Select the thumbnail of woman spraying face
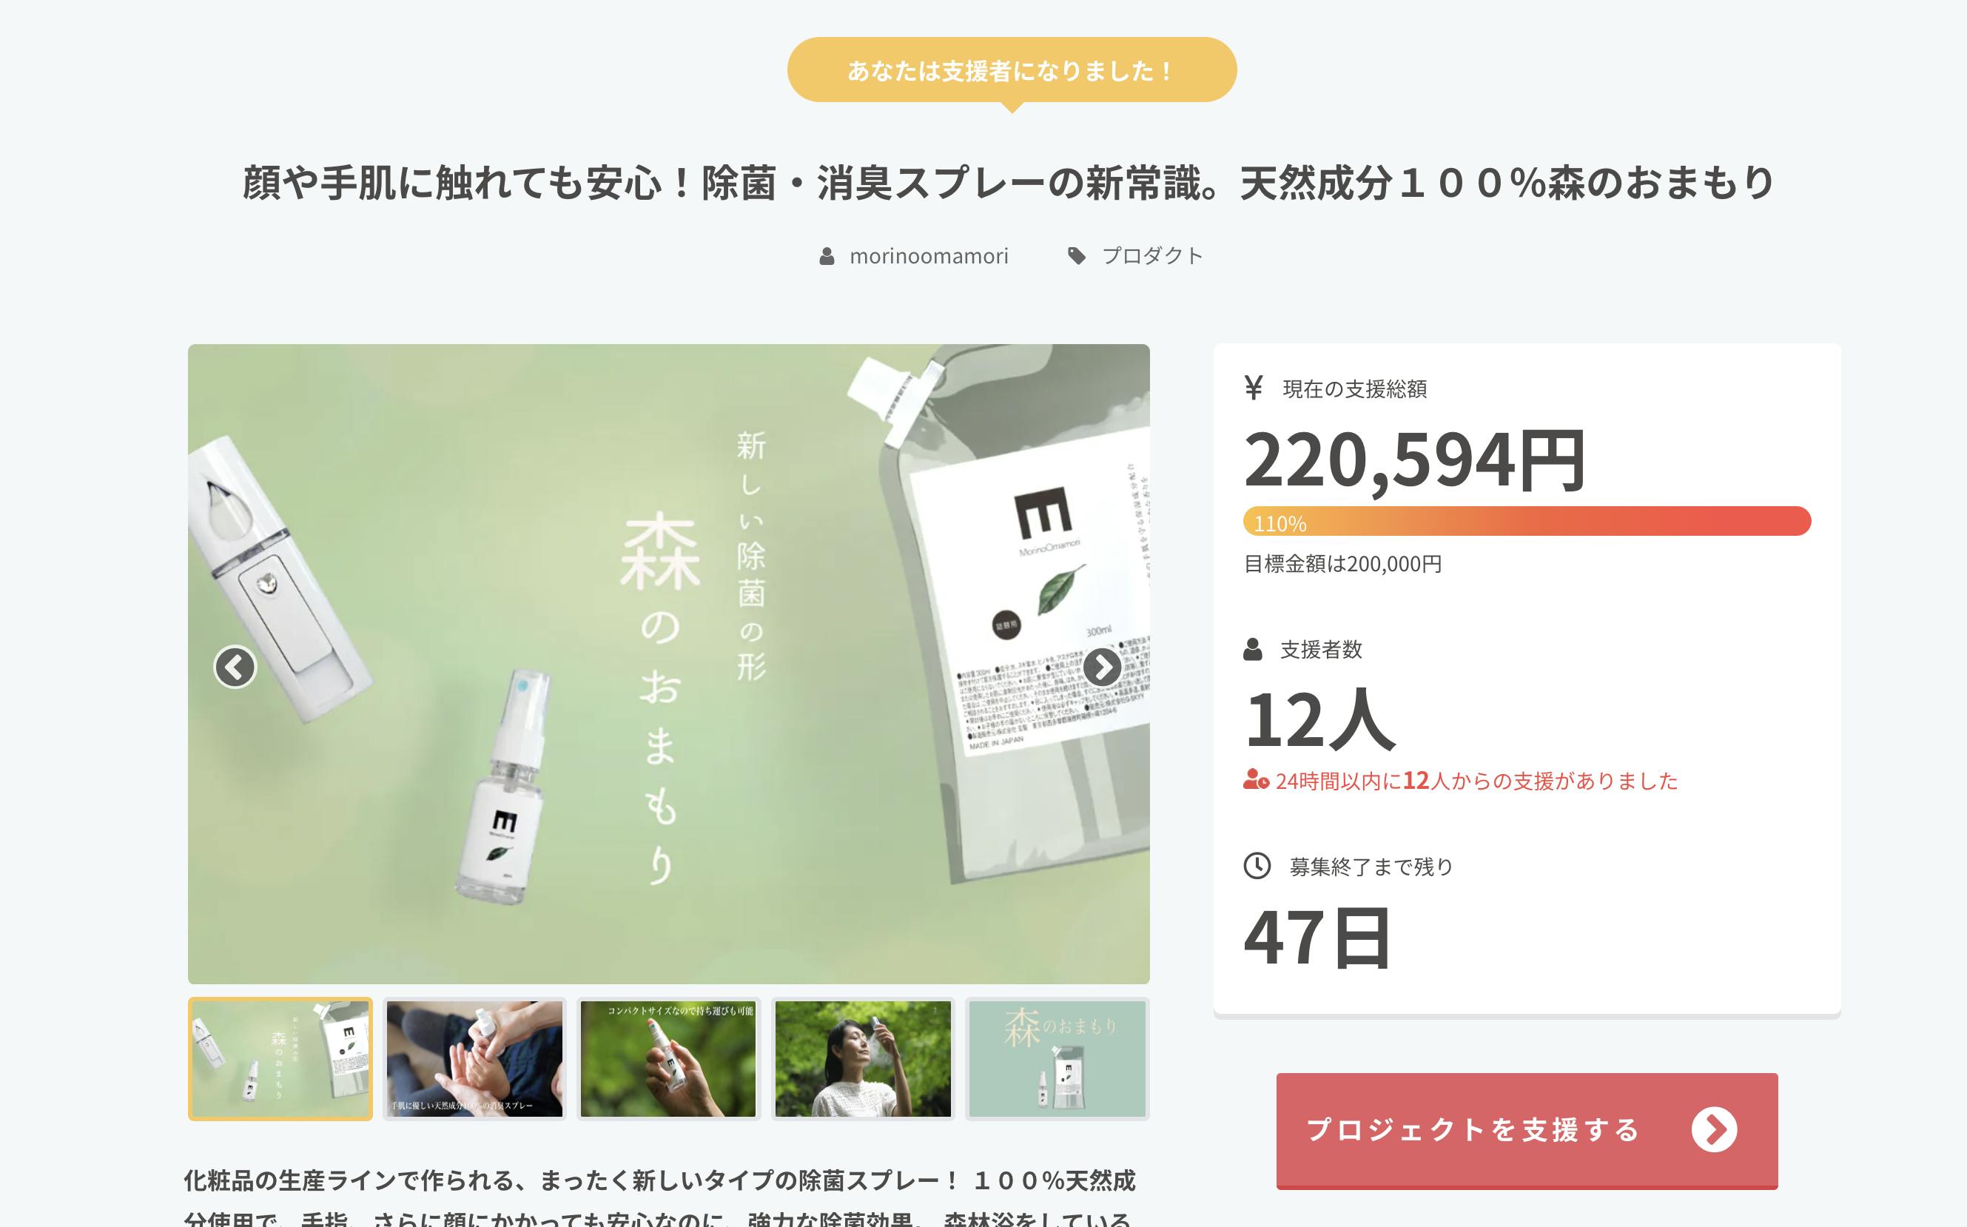1967x1227 pixels. 863,1059
